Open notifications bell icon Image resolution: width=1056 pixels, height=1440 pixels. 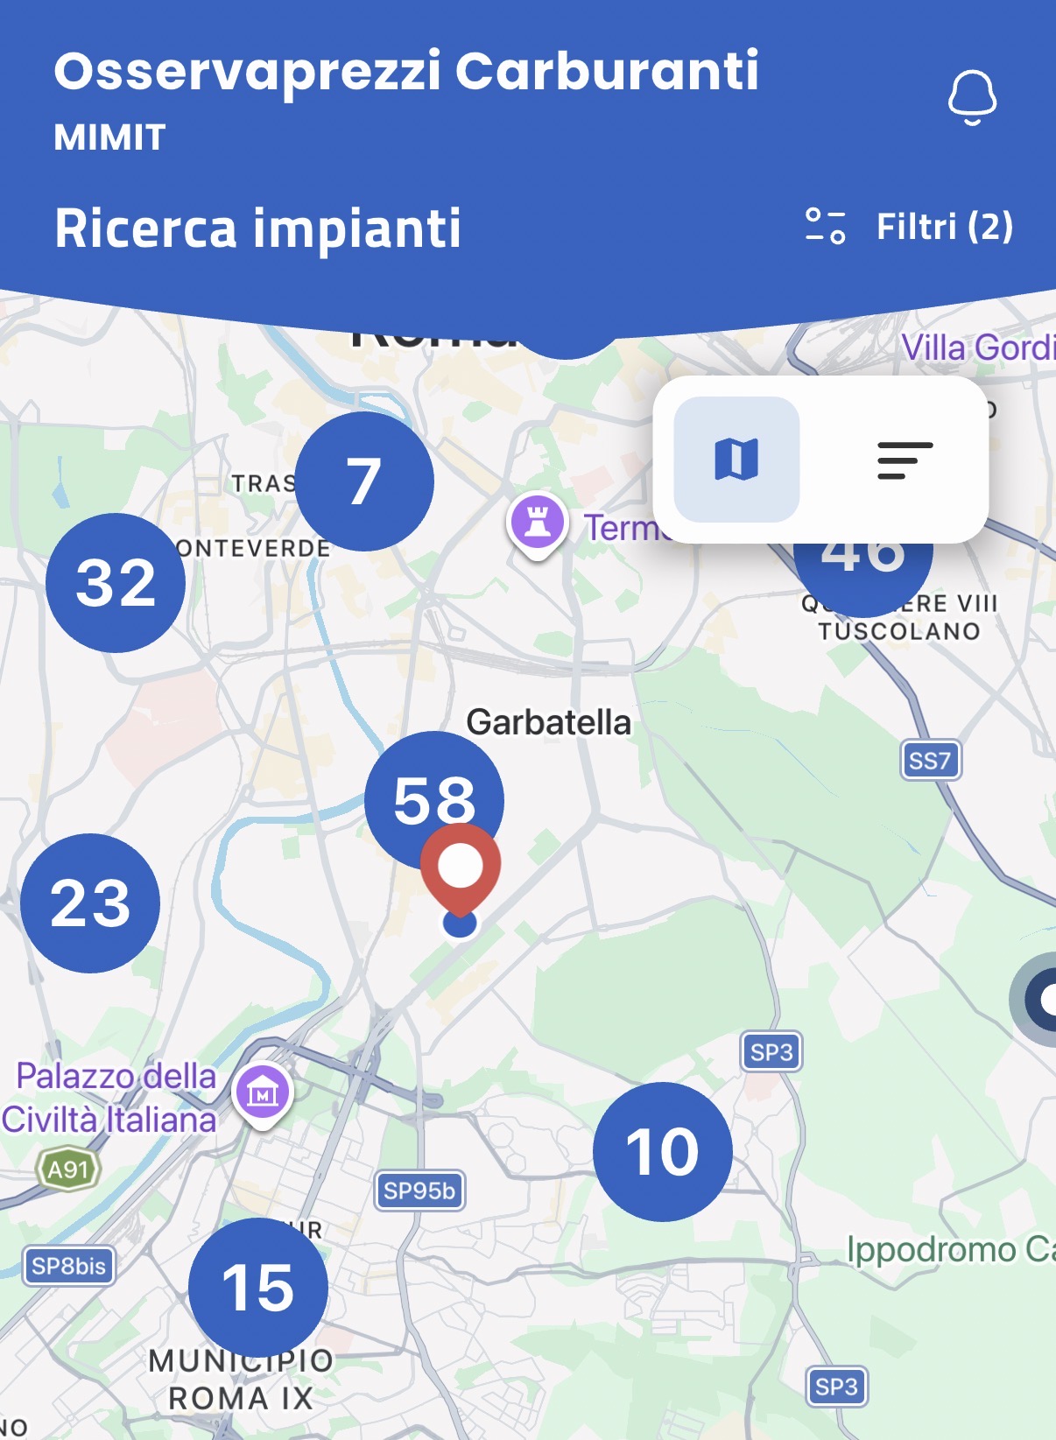tap(972, 97)
